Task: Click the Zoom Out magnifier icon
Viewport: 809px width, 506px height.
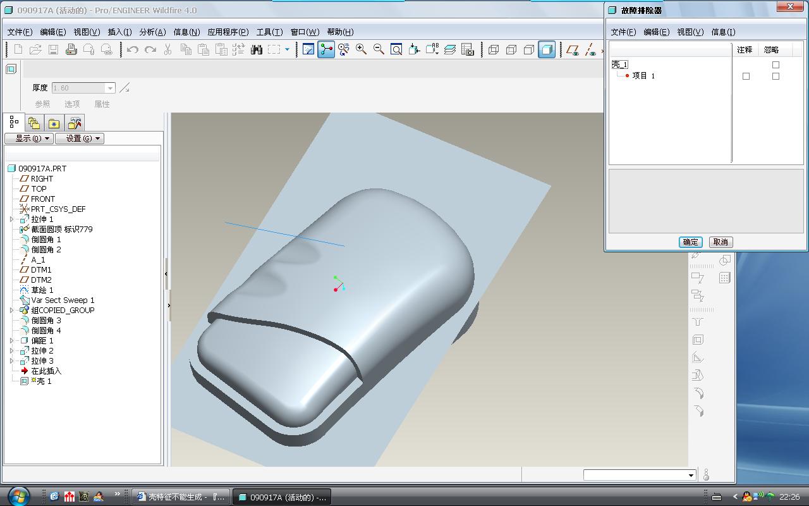Action: [379, 49]
